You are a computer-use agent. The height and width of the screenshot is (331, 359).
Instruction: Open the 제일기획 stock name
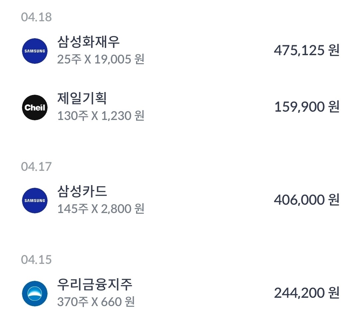82,98
